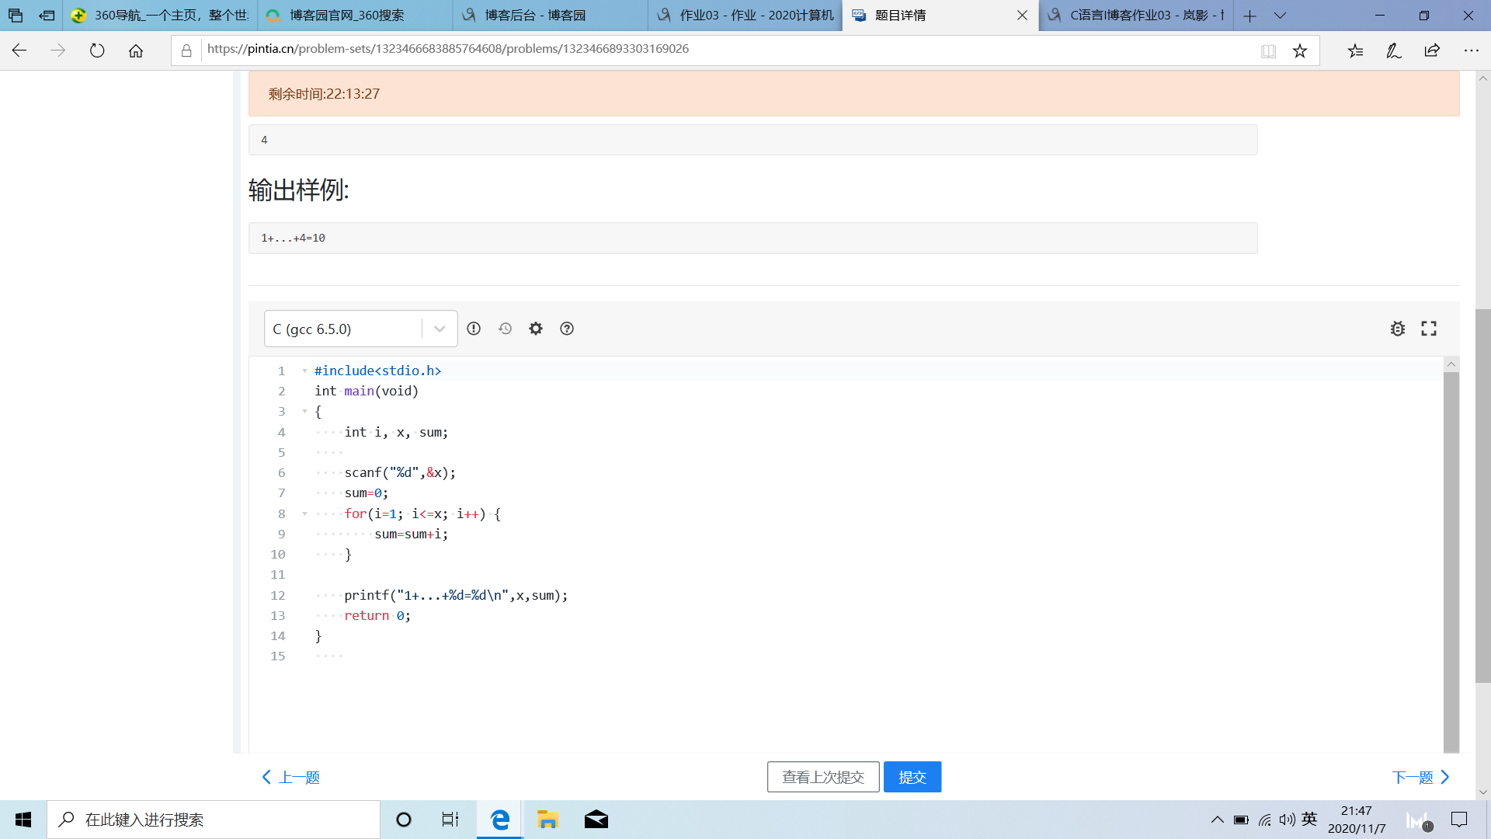Open the browser share icon
Image resolution: width=1491 pixels, height=839 pixels.
tap(1432, 50)
